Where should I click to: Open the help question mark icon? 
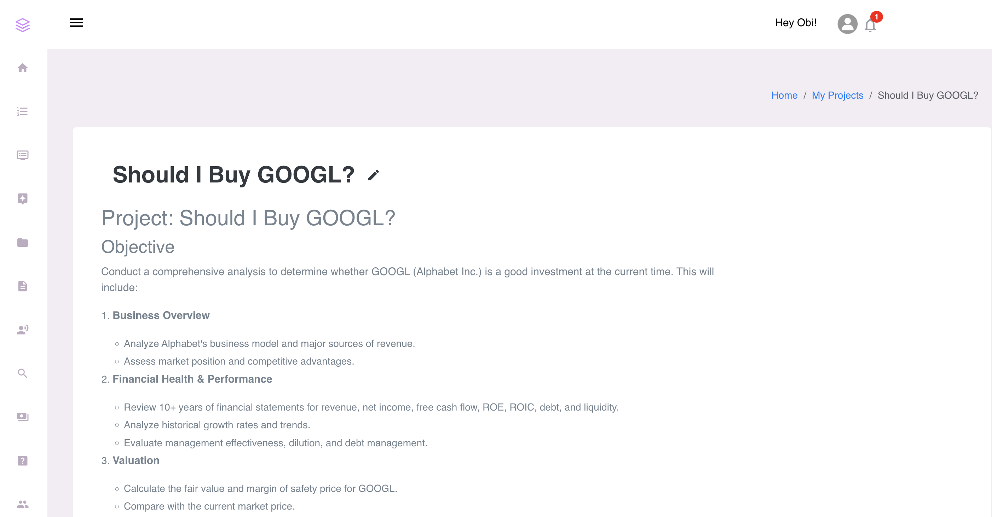[23, 460]
